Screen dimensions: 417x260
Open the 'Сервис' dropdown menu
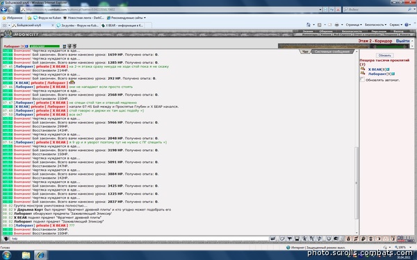395,25
